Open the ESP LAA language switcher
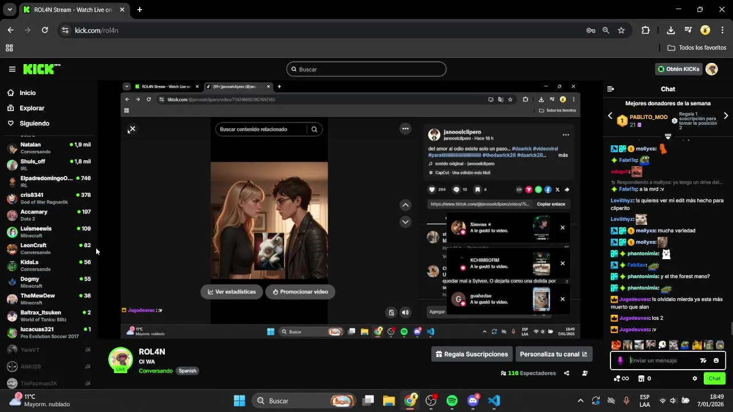The image size is (733, 412). pyautogui.click(x=645, y=401)
